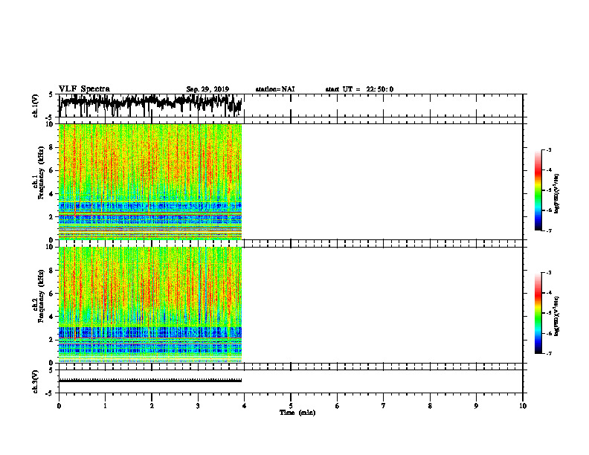The height and width of the screenshot is (455, 589).
Task: Click tick label "0" on the time axis
Action: tap(59, 406)
